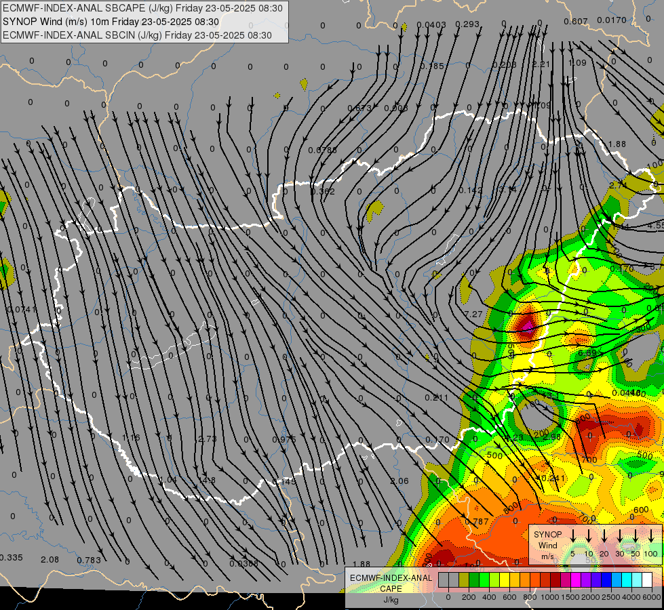664x610 pixels.
Task: Click the 2500 tick label on the CAPE scale
Action: point(611,597)
